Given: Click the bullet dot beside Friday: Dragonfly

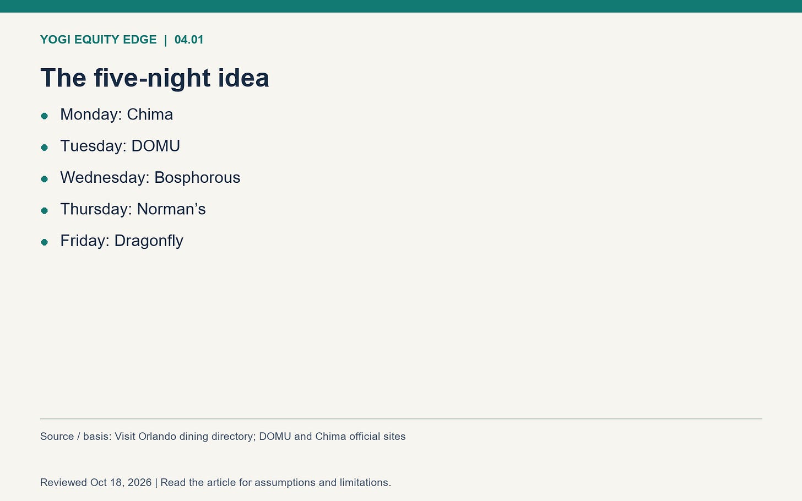Looking at the screenshot, I should (45, 242).
